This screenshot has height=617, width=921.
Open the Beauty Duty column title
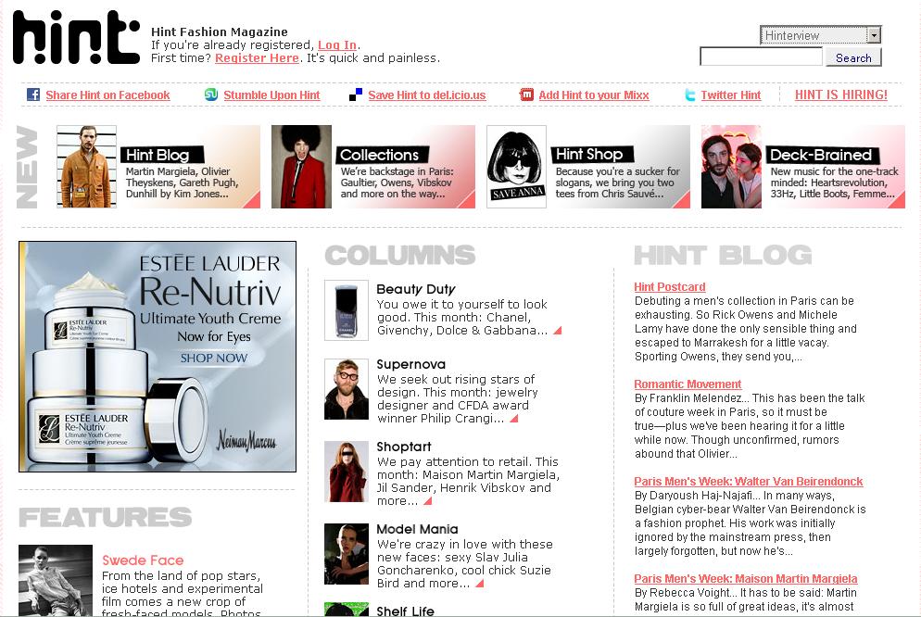coord(416,289)
